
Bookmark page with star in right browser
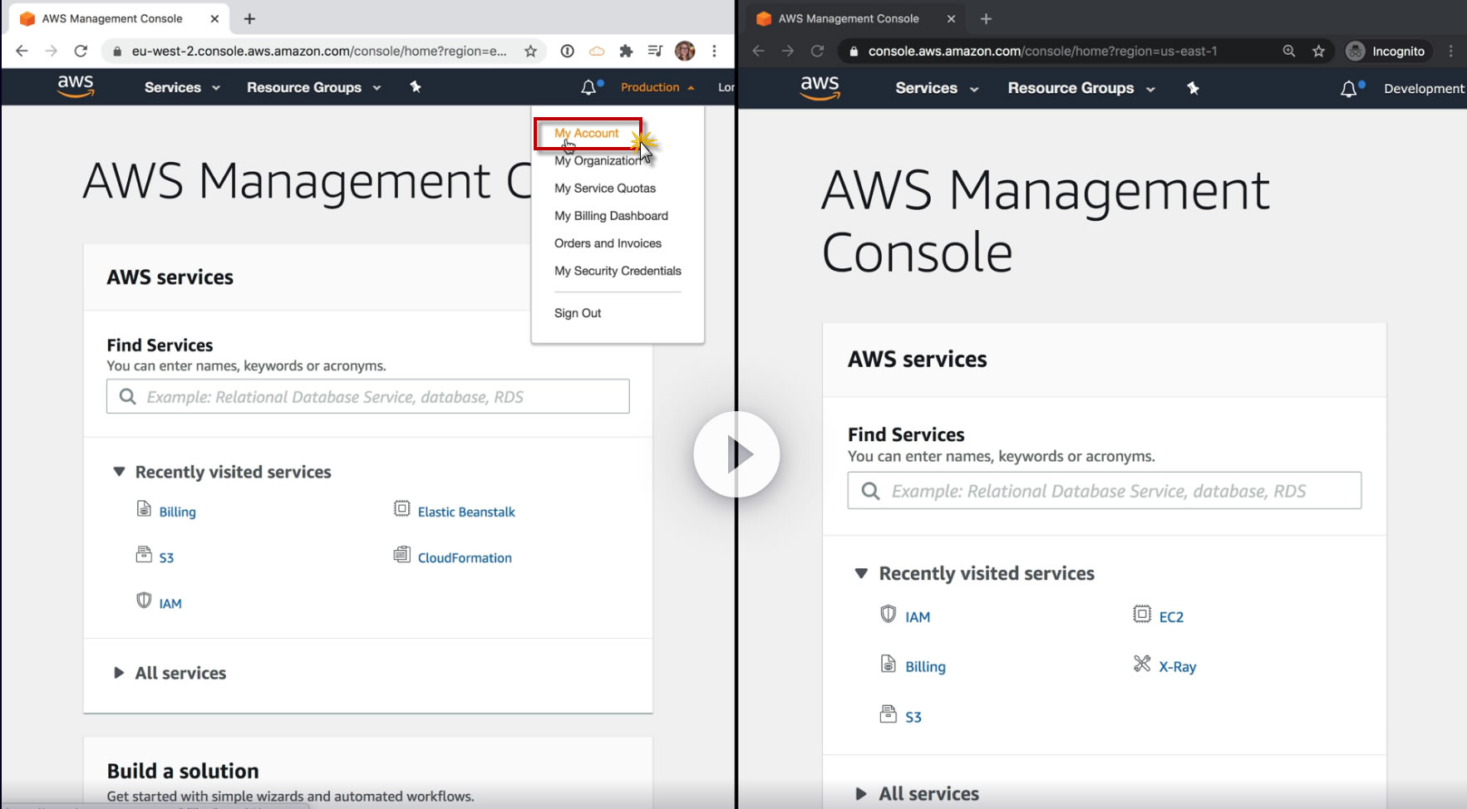click(1318, 51)
